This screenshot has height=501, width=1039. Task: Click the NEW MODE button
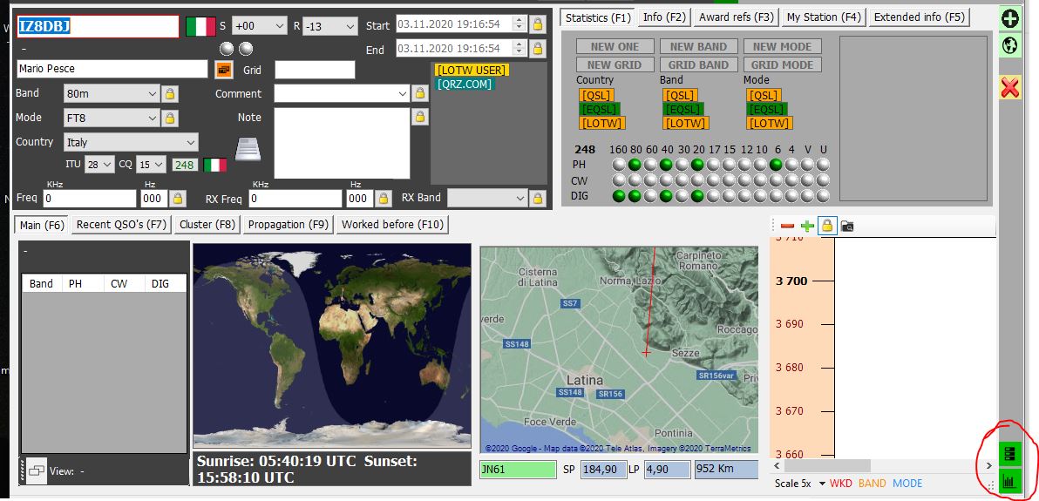[782, 46]
